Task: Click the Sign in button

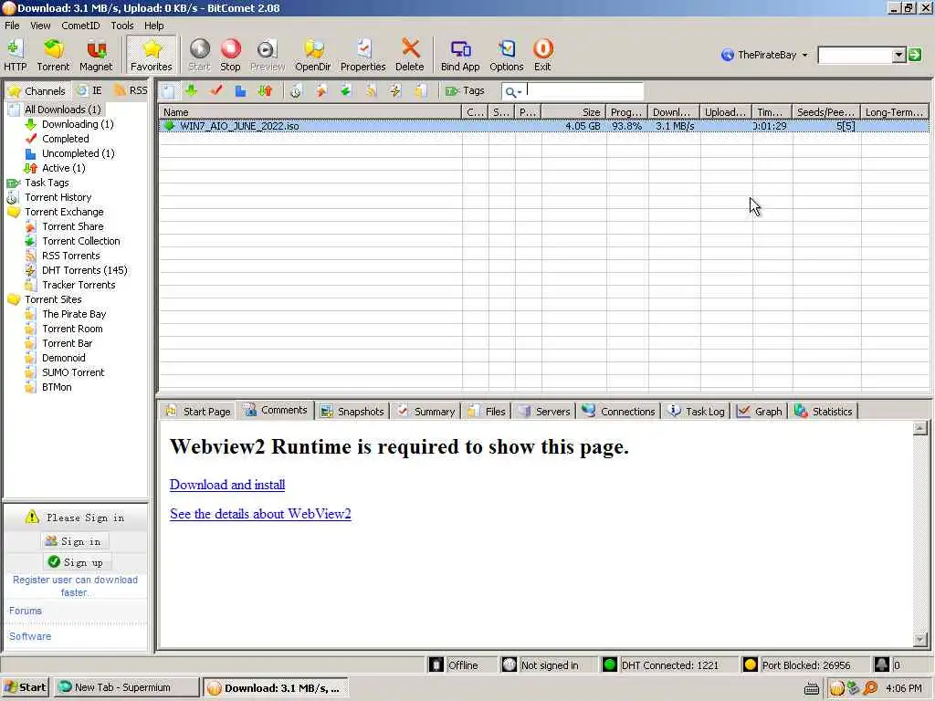Action: tap(75, 541)
